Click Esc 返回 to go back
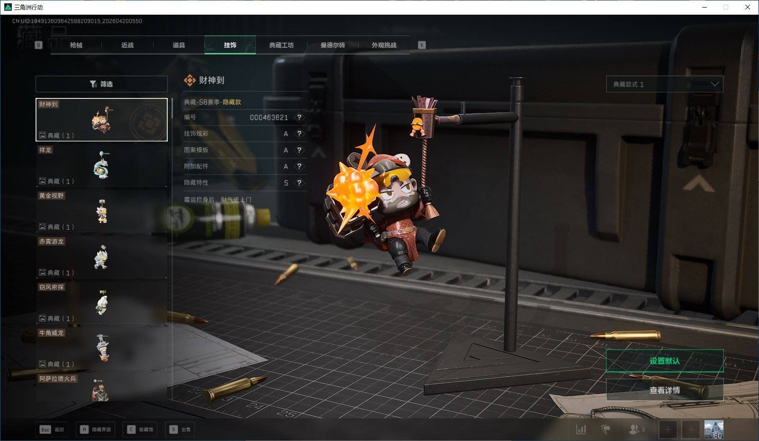Image resolution: width=759 pixels, height=441 pixels. 52,429
